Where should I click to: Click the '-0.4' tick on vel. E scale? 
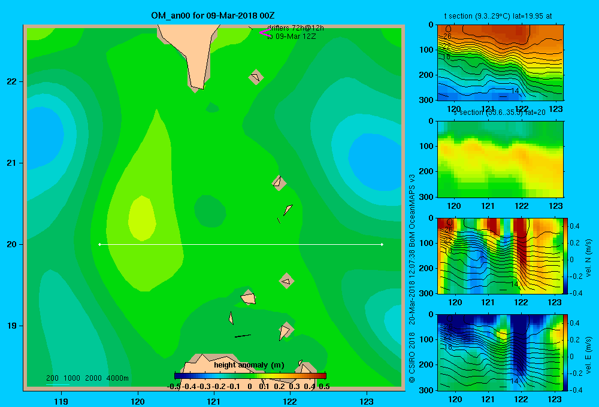coord(575,390)
